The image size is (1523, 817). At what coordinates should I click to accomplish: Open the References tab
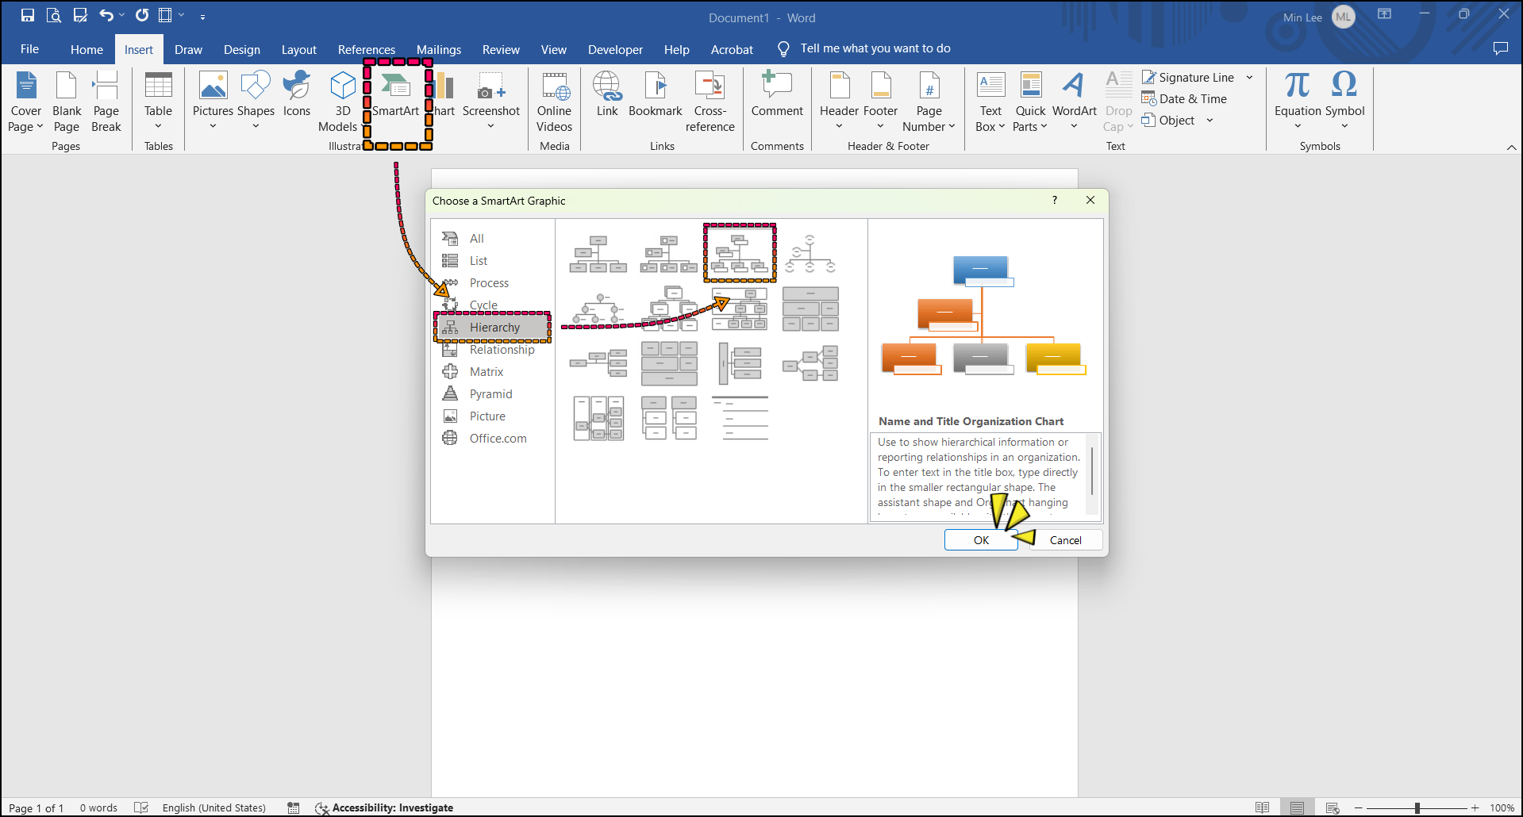point(366,49)
